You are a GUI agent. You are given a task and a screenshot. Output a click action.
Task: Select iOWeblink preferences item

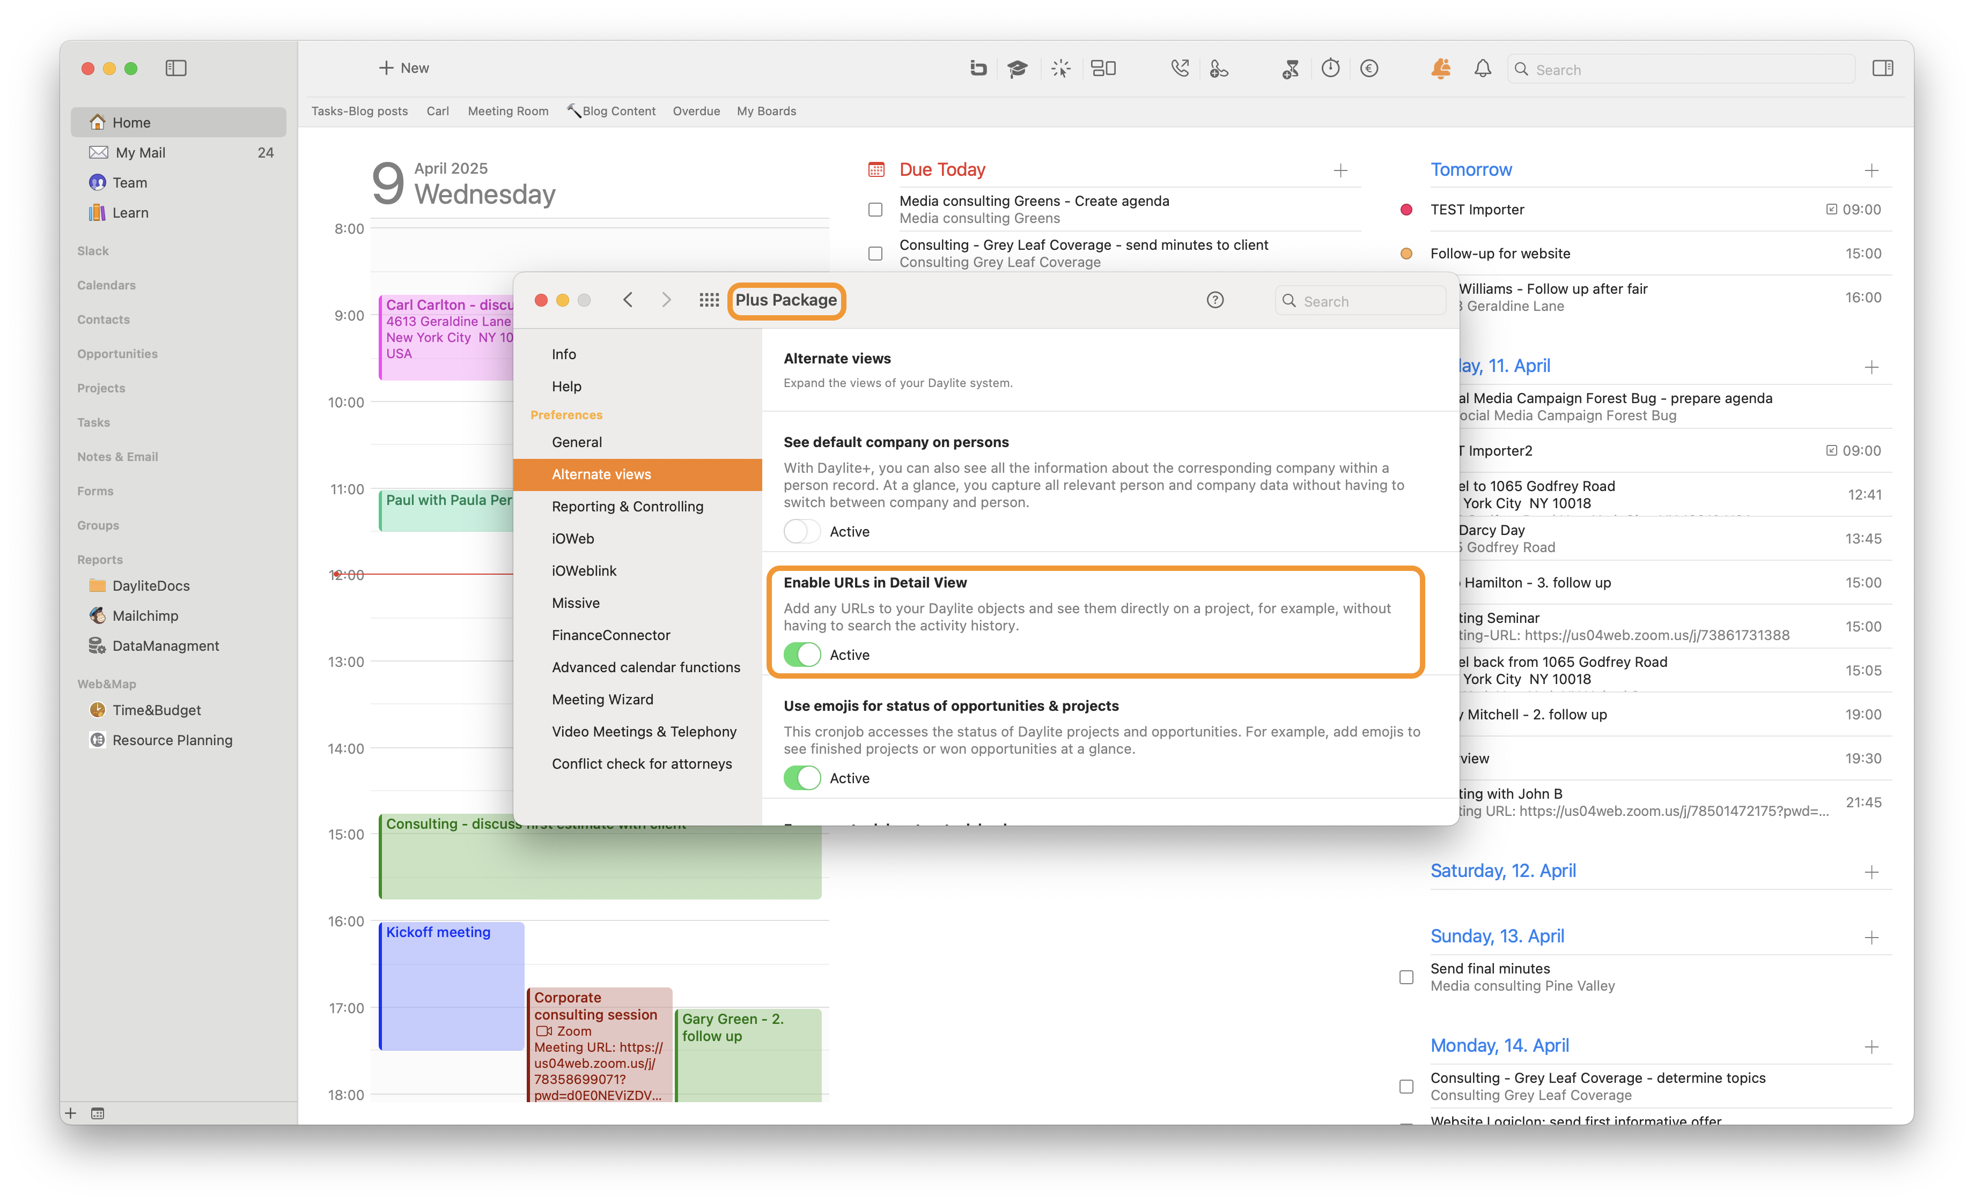click(637, 571)
